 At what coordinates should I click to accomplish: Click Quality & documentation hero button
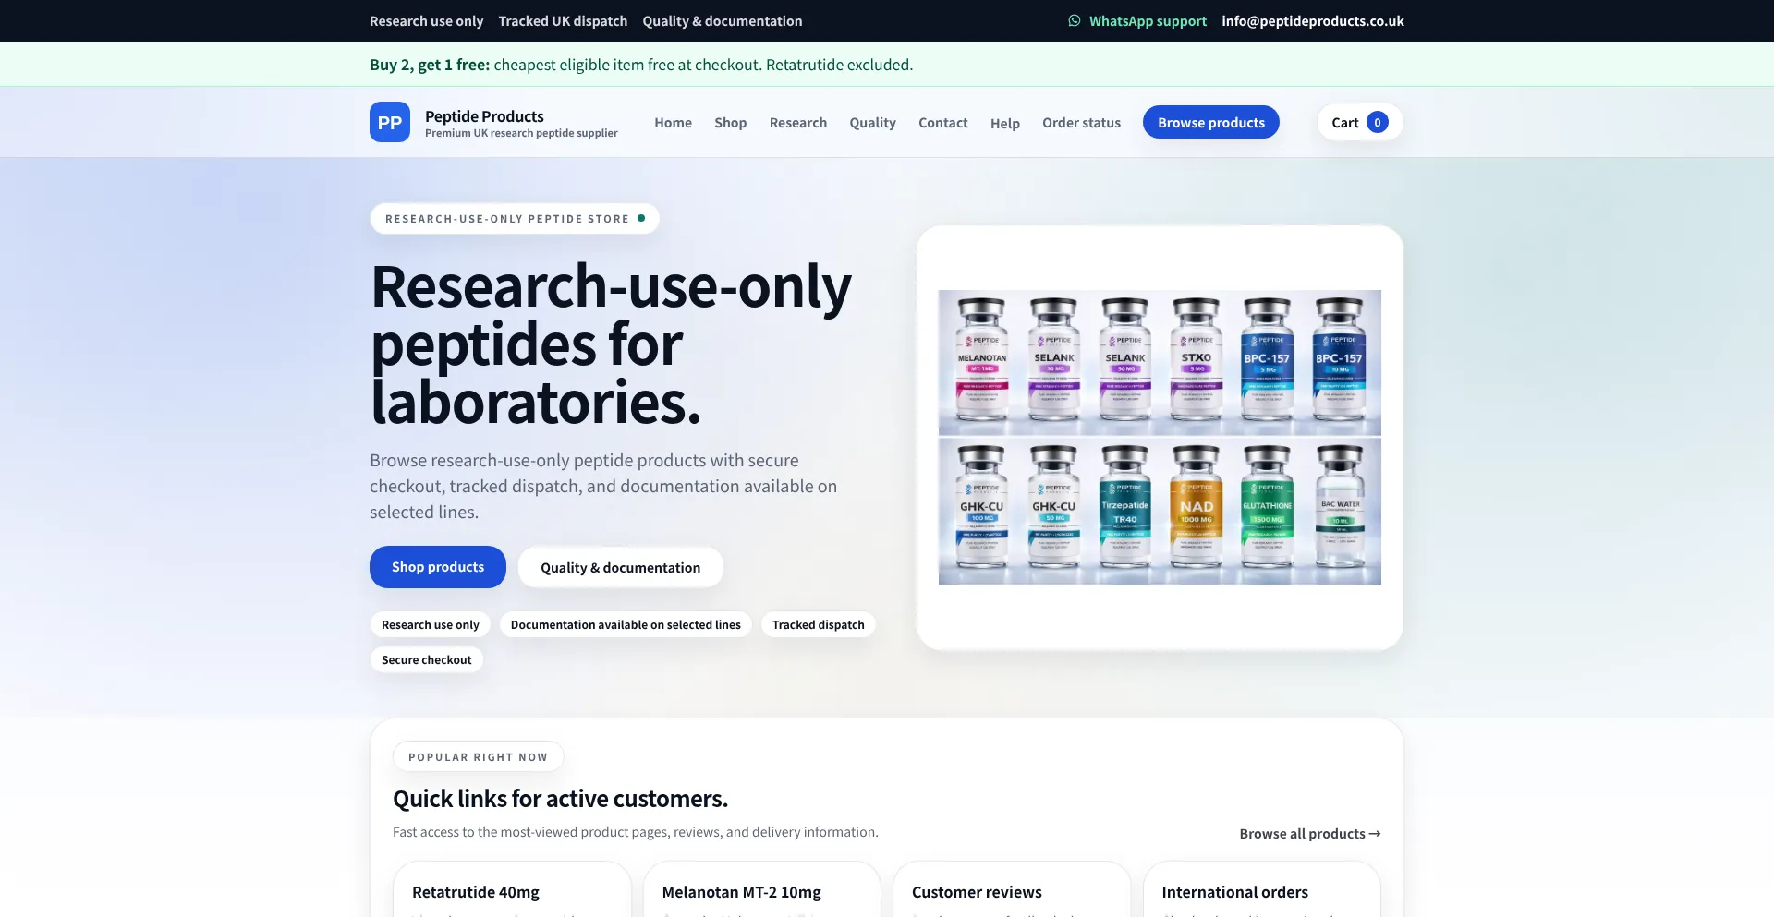click(x=620, y=567)
